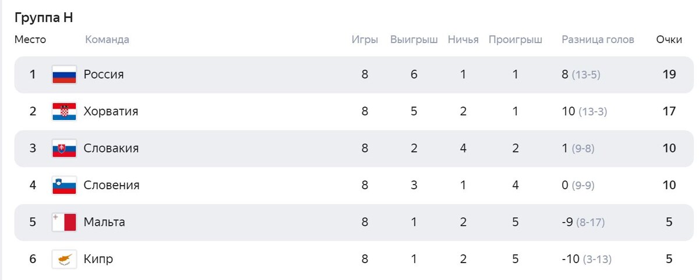Click the Slovakia flag icon
The height and width of the screenshot is (280, 699).
click(64, 148)
